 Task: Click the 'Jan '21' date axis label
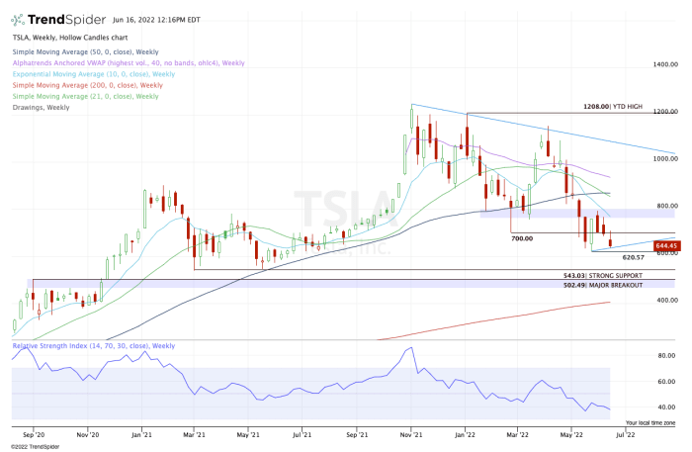point(141,435)
